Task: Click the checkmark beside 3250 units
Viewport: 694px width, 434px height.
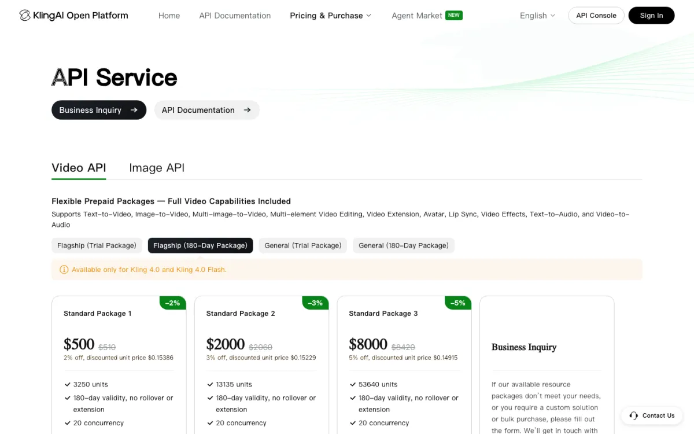Action: tap(68, 384)
